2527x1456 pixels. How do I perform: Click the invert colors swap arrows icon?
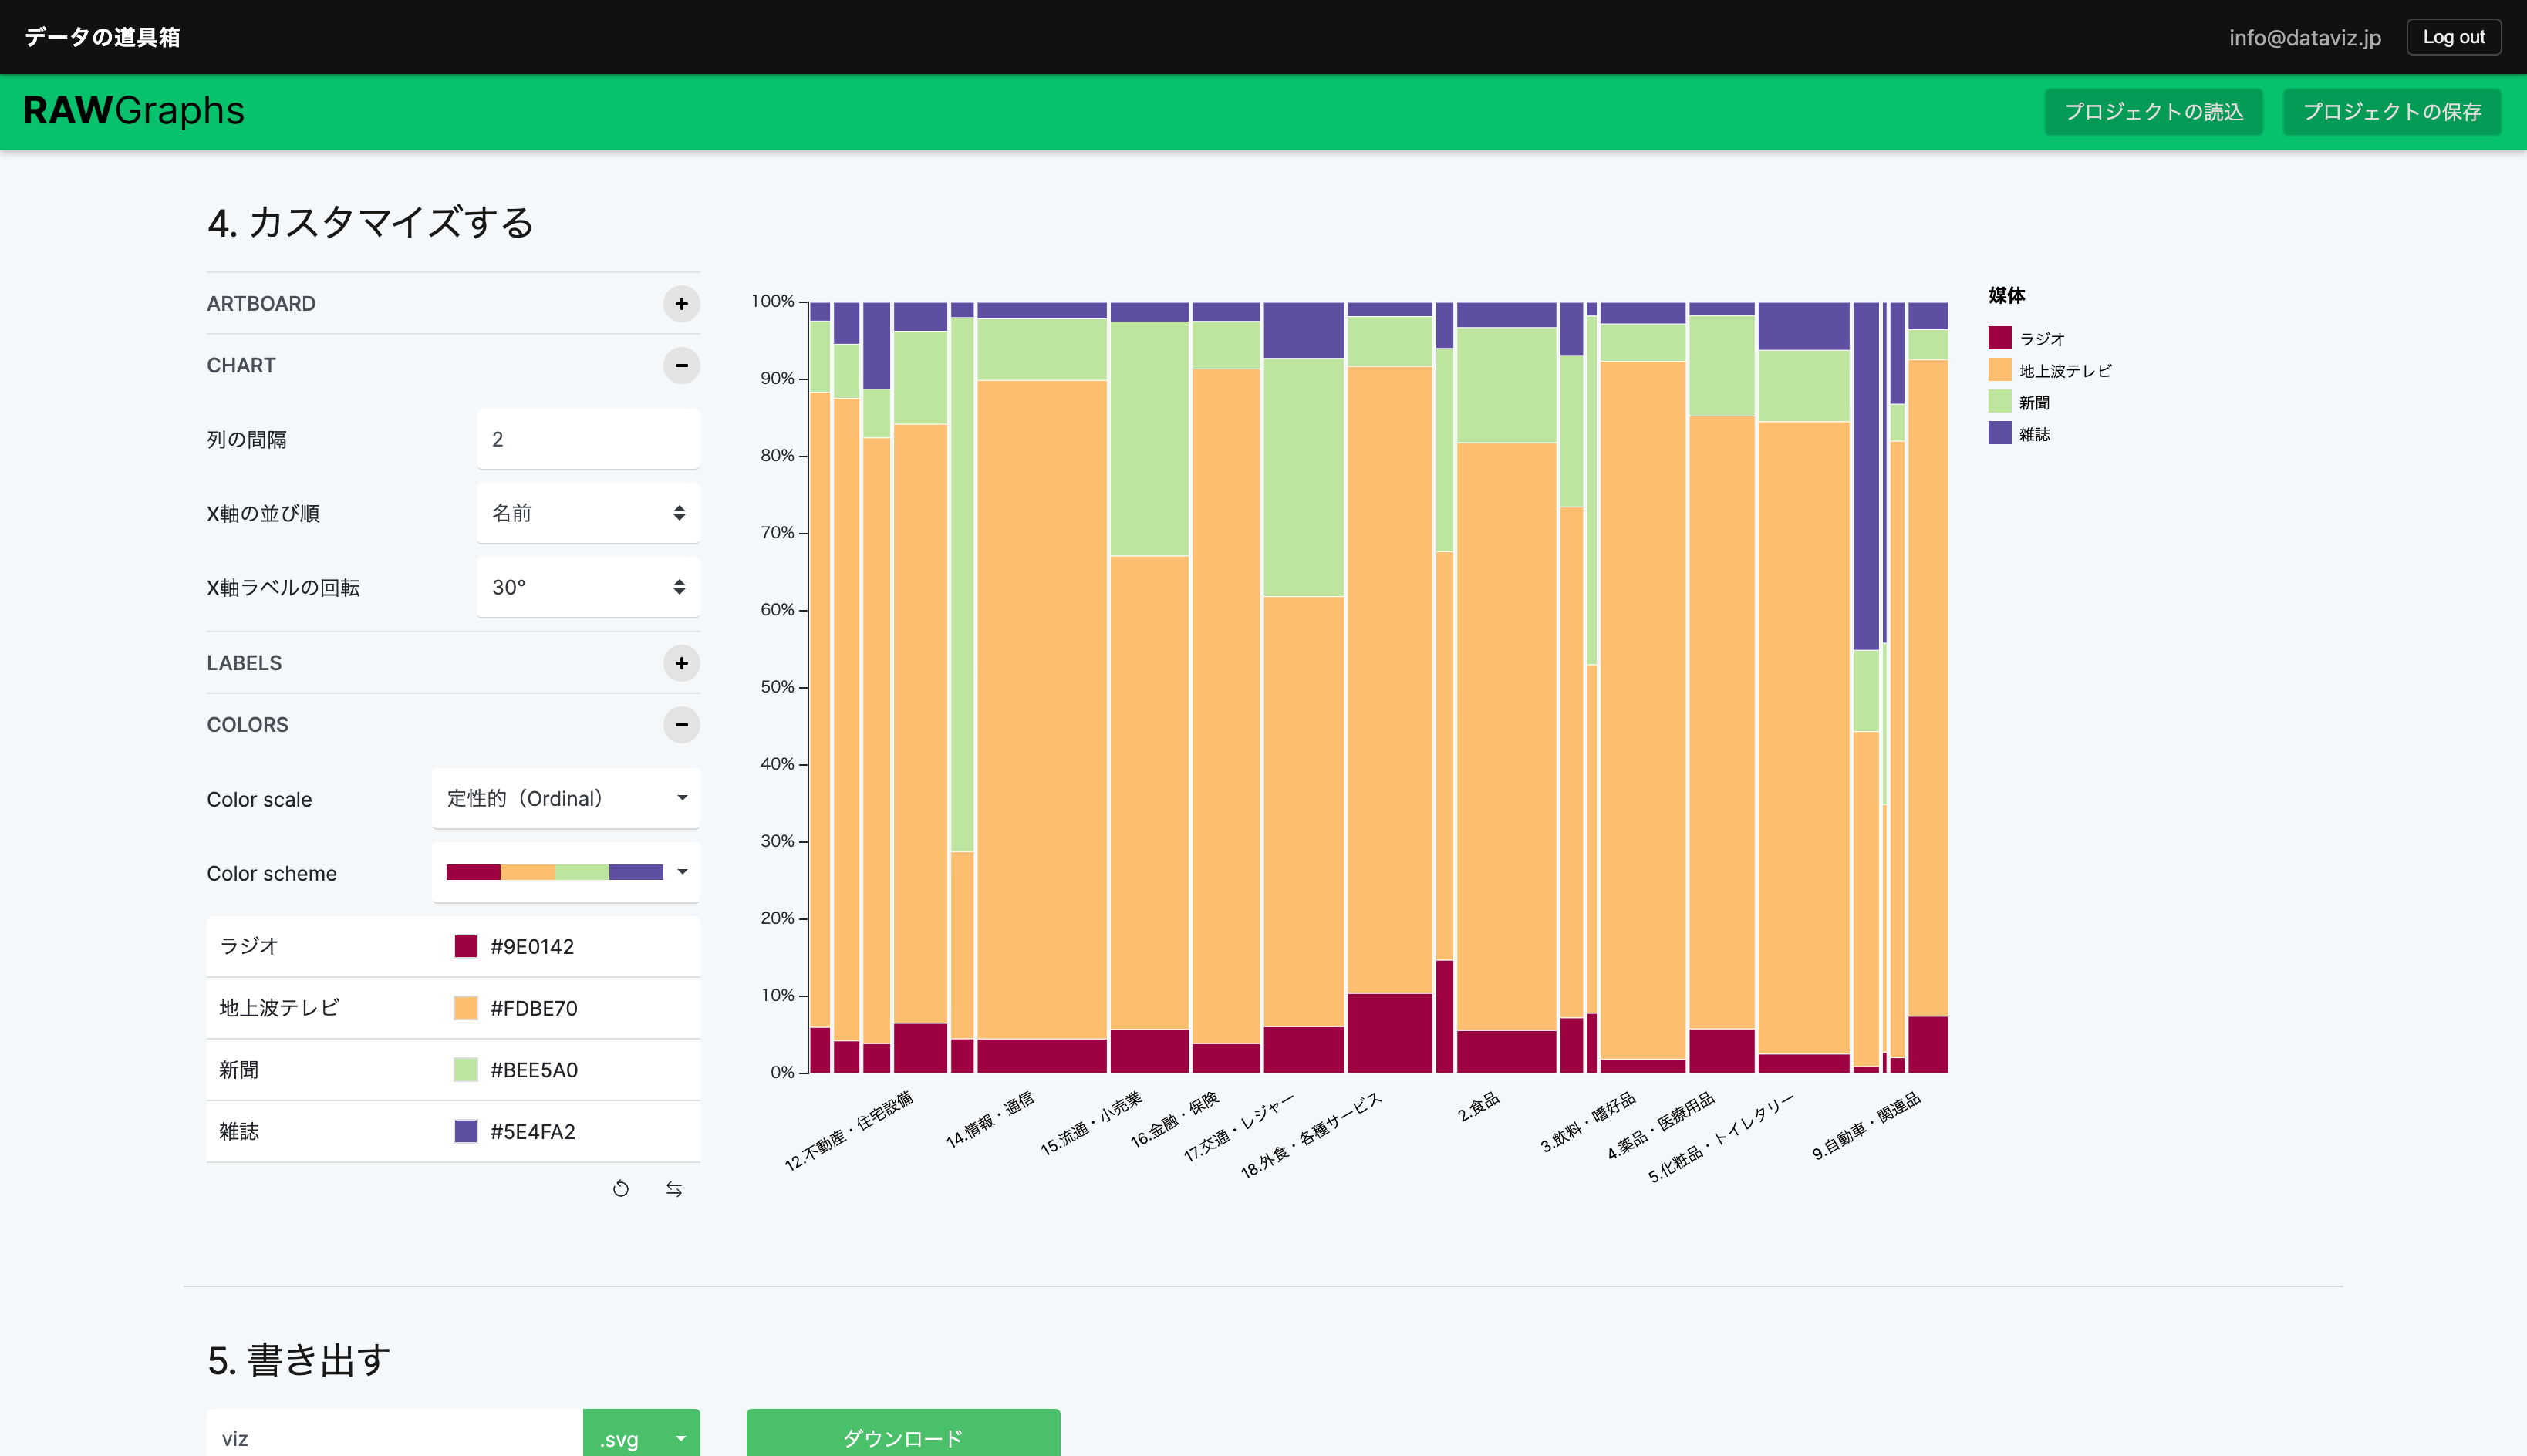pos(674,1189)
